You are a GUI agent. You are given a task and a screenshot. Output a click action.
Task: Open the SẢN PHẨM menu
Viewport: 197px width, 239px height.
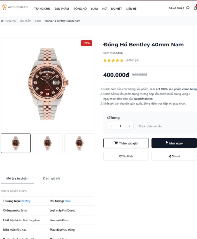(x=62, y=9)
